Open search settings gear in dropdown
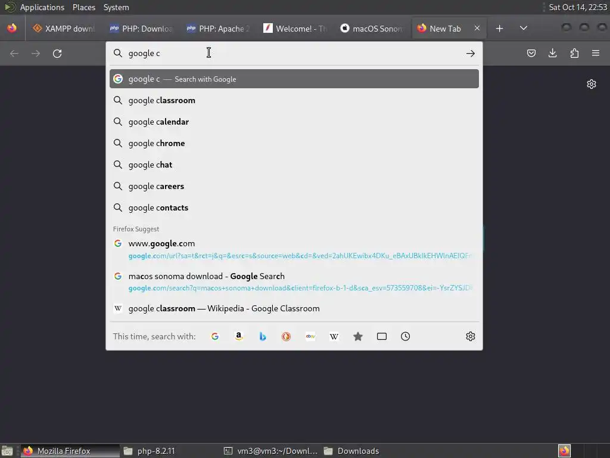Image resolution: width=610 pixels, height=458 pixels. click(x=471, y=336)
